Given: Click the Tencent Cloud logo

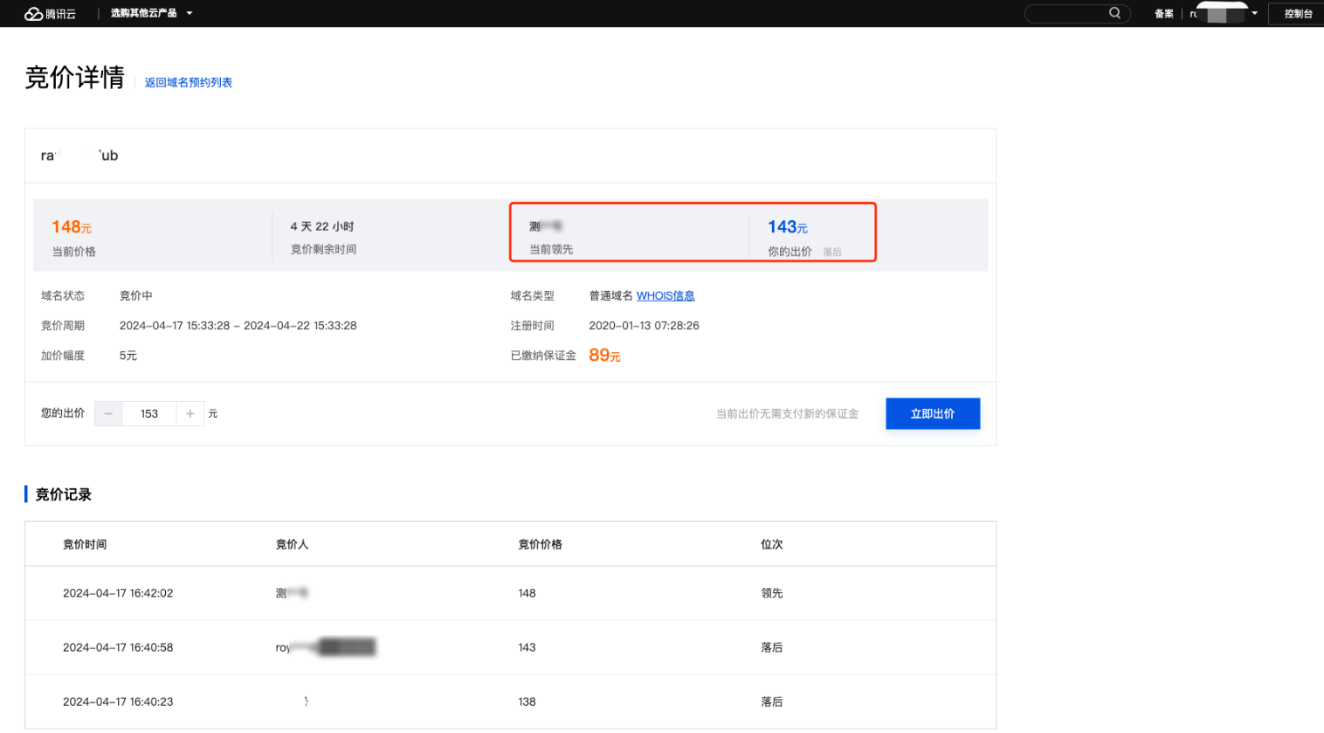Looking at the screenshot, I should point(50,13).
